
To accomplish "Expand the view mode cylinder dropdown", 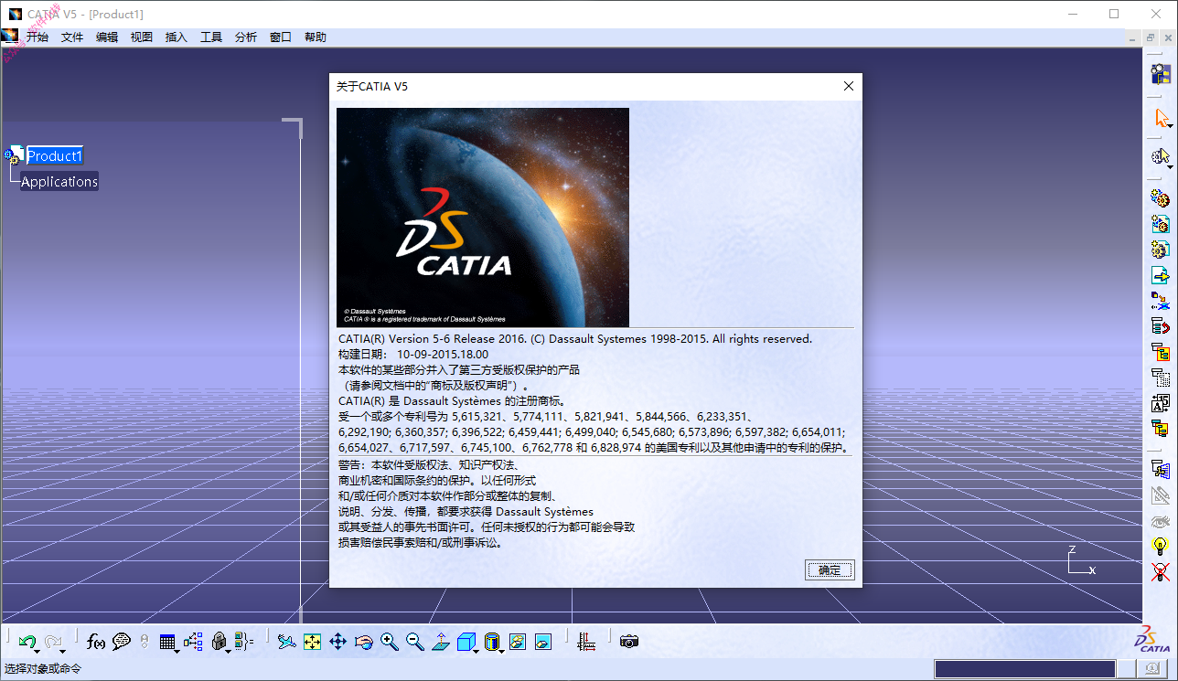I will click(x=502, y=650).
